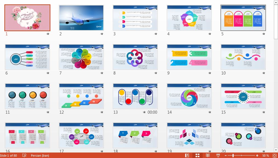Click the Slide 1 of 80 indicator
Image resolution: width=278 pixels, height=158 pixels.
(8, 156)
